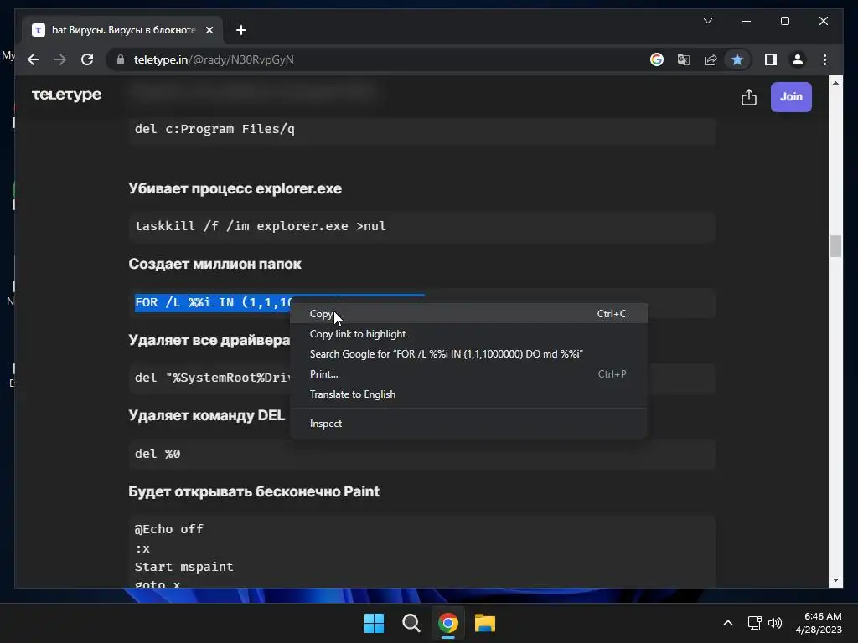Click heading 'Будет открывать бесконечно Paint'
Screen dimensions: 858x643
pyautogui.click(x=254, y=491)
